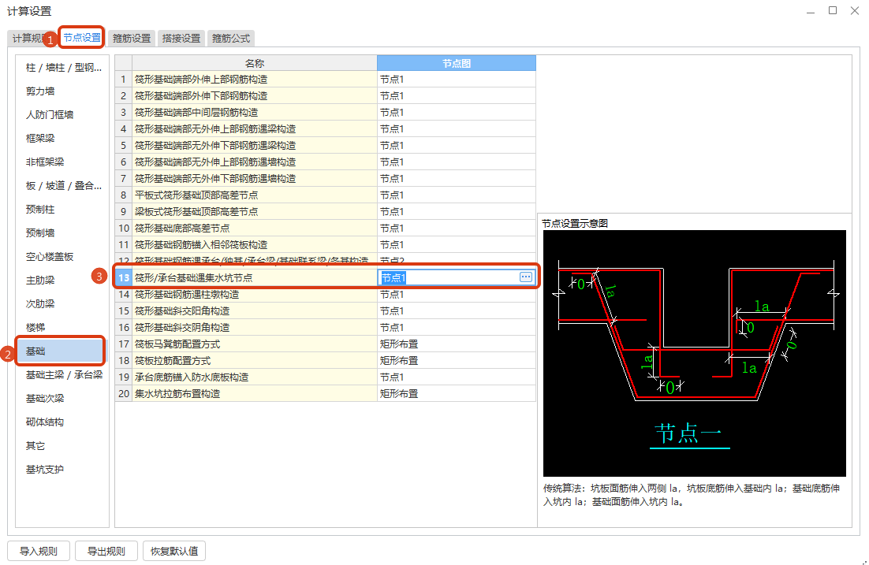Viewport: 869px width, 565px height.
Task: Click the 名称 column header
Action: click(x=255, y=63)
